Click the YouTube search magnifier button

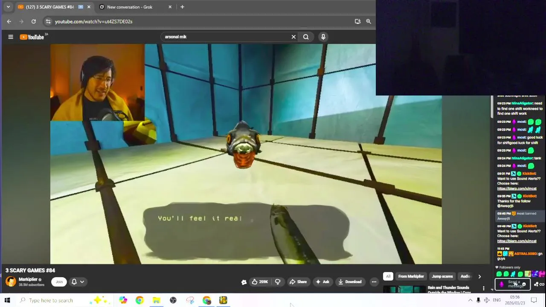click(x=306, y=37)
